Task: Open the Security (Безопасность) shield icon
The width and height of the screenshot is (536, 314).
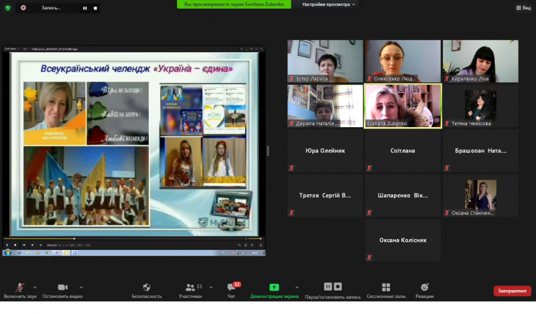Action: 147,287
